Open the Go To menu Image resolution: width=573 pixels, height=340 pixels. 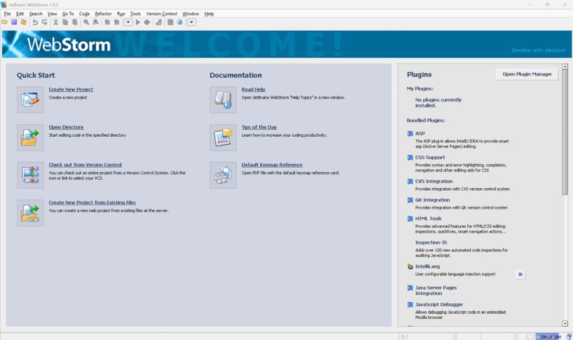tap(68, 14)
